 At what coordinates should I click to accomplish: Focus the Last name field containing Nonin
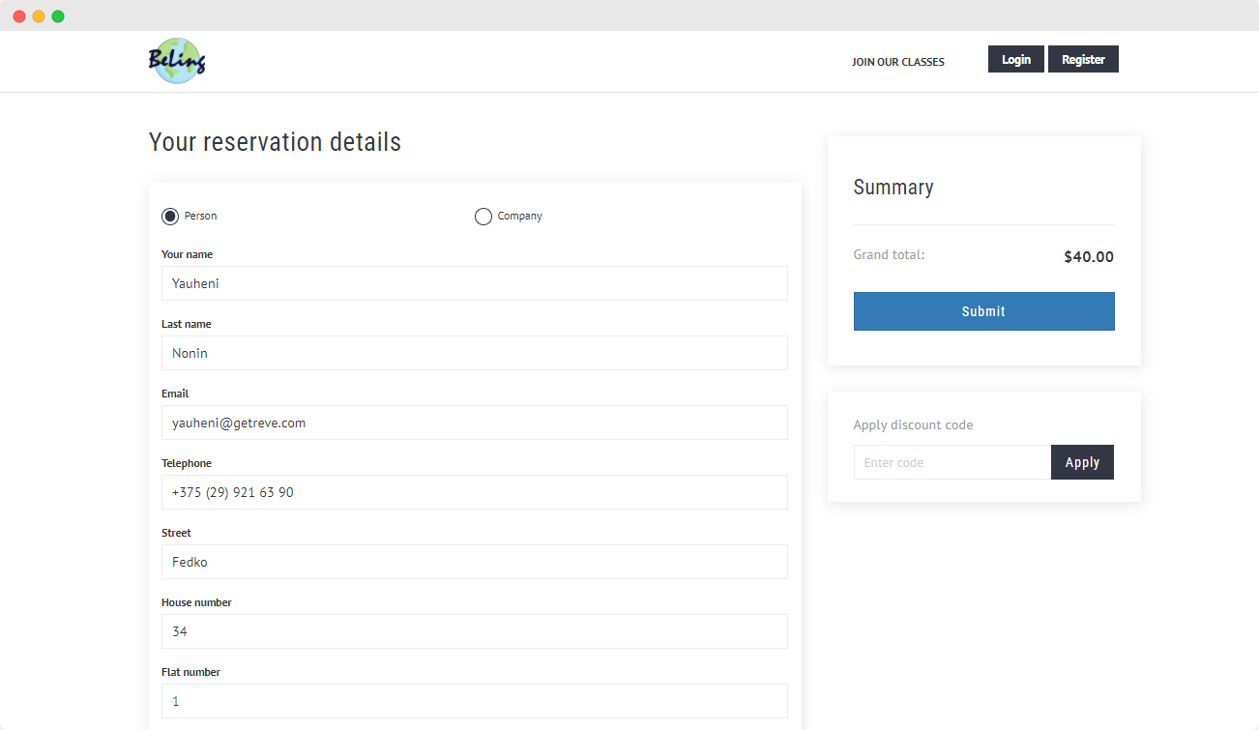coord(475,353)
